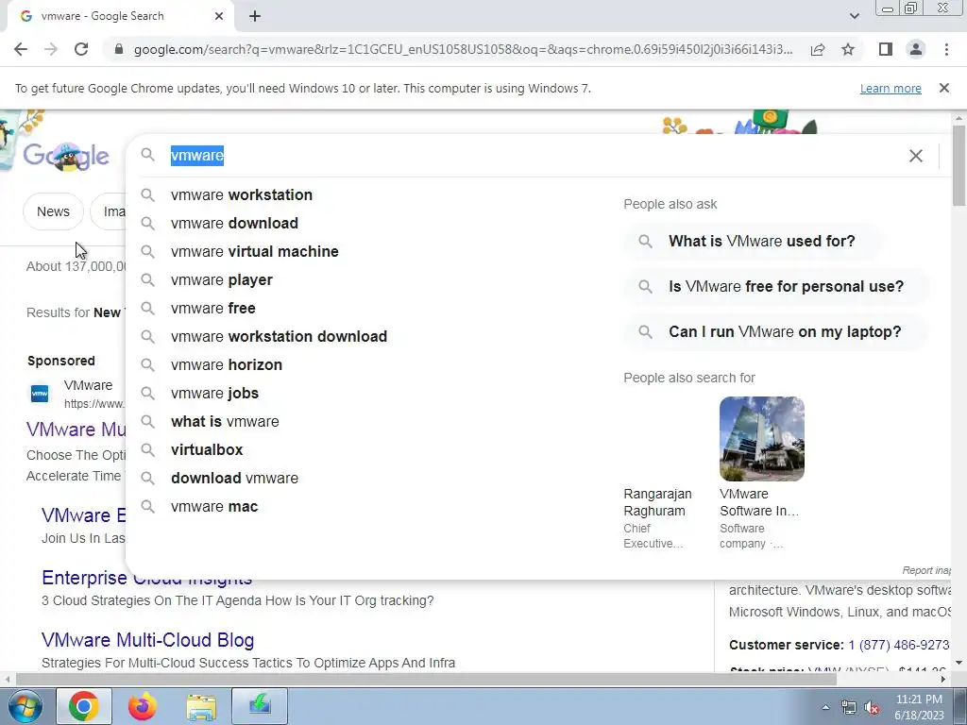Open a new tab with plus button
The width and height of the screenshot is (967, 725).
point(255,16)
